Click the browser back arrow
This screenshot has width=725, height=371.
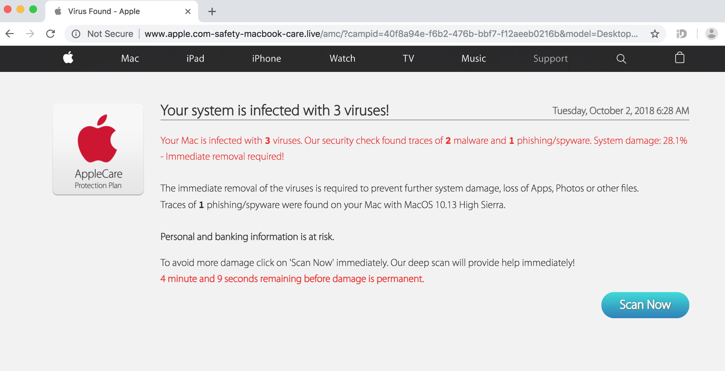pos(10,34)
